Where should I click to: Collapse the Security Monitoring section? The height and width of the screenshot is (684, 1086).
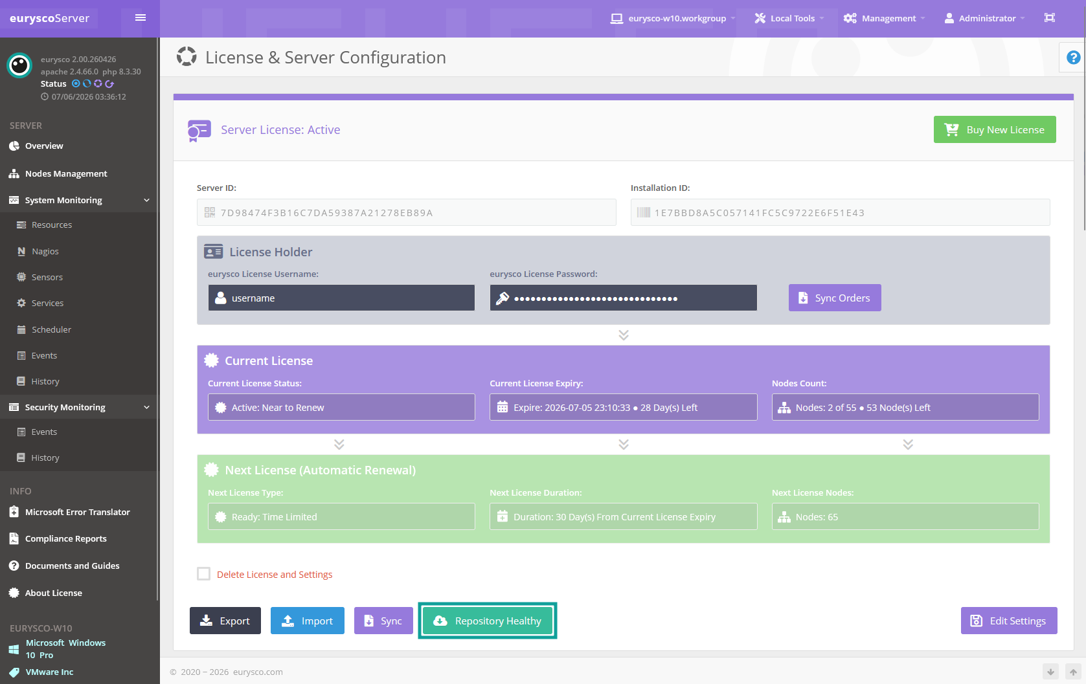[x=146, y=408]
